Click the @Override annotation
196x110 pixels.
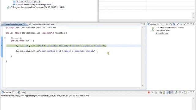tap(16, 38)
